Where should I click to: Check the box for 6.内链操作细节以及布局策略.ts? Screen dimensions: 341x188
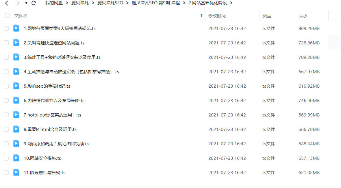point(6,101)
